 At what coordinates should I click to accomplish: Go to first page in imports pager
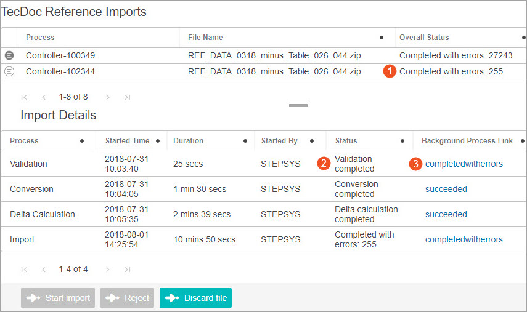click(x=24, y=97)
